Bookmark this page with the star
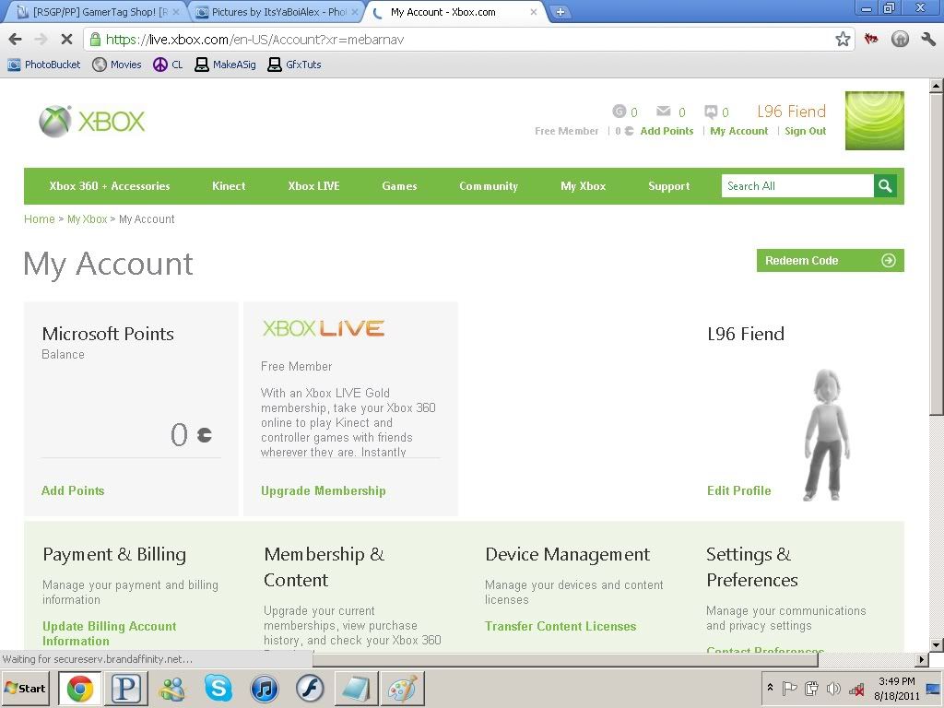 click(843, 40)
